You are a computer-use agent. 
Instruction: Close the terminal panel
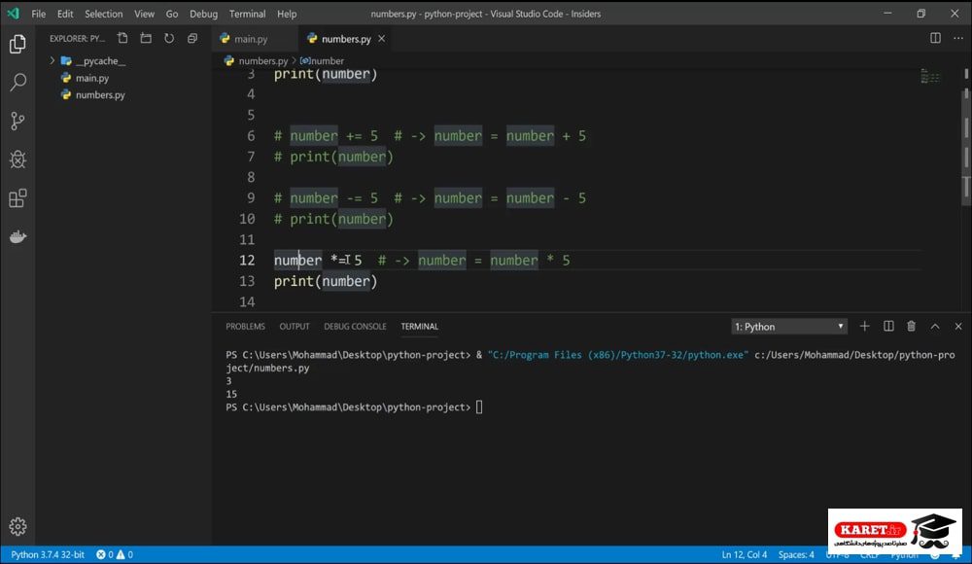pos(958,327)
